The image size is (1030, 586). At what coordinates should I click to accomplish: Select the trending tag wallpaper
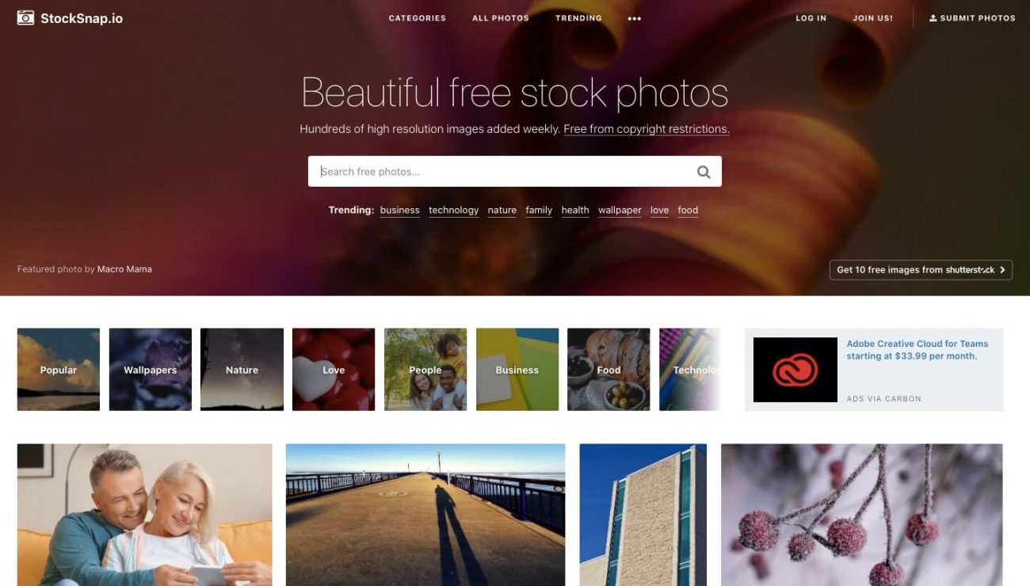(x=620, y=210)
